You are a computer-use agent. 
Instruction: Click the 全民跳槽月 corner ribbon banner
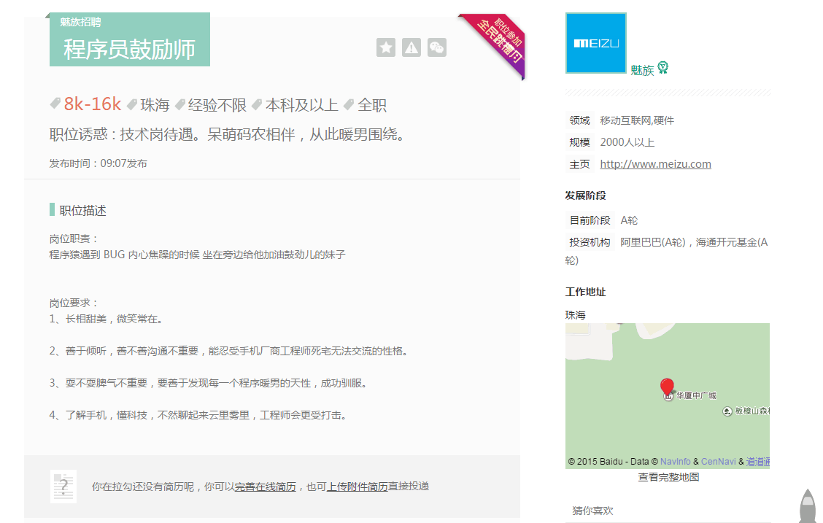pos(498,42)
